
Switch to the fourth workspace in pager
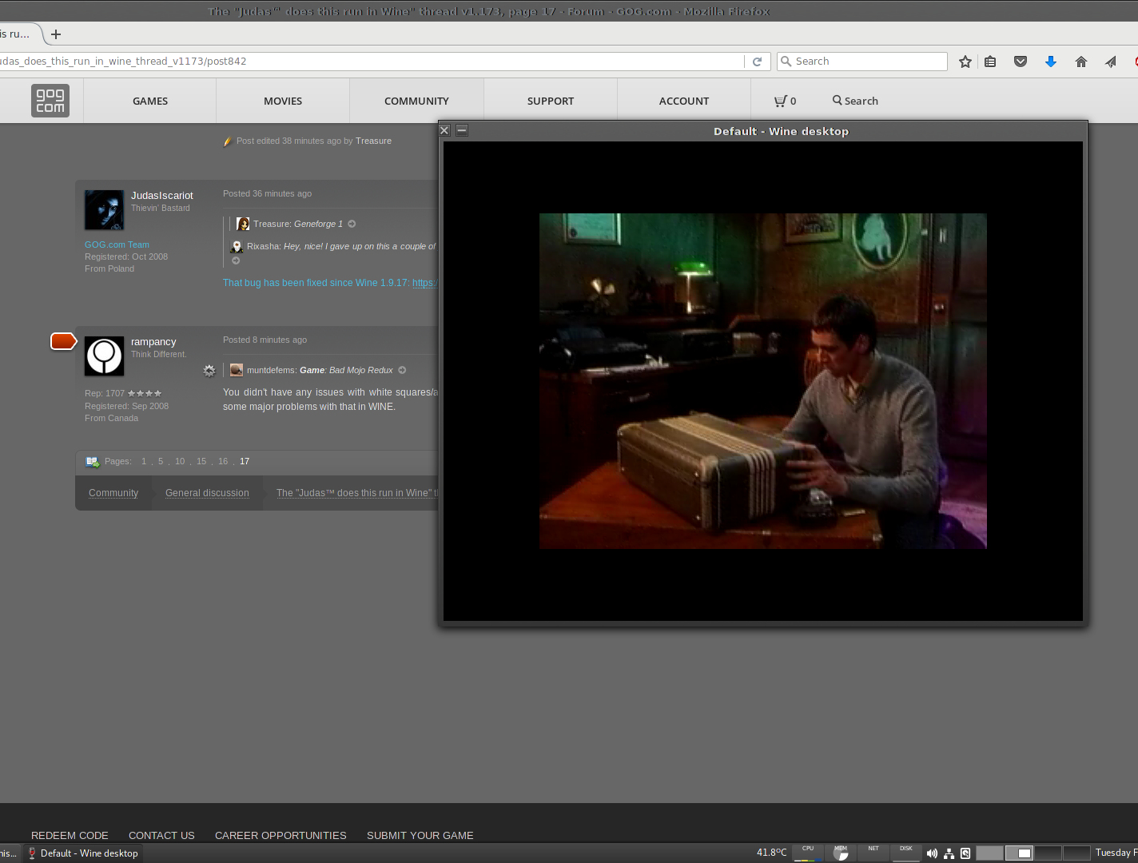[x=1076, y=853]
